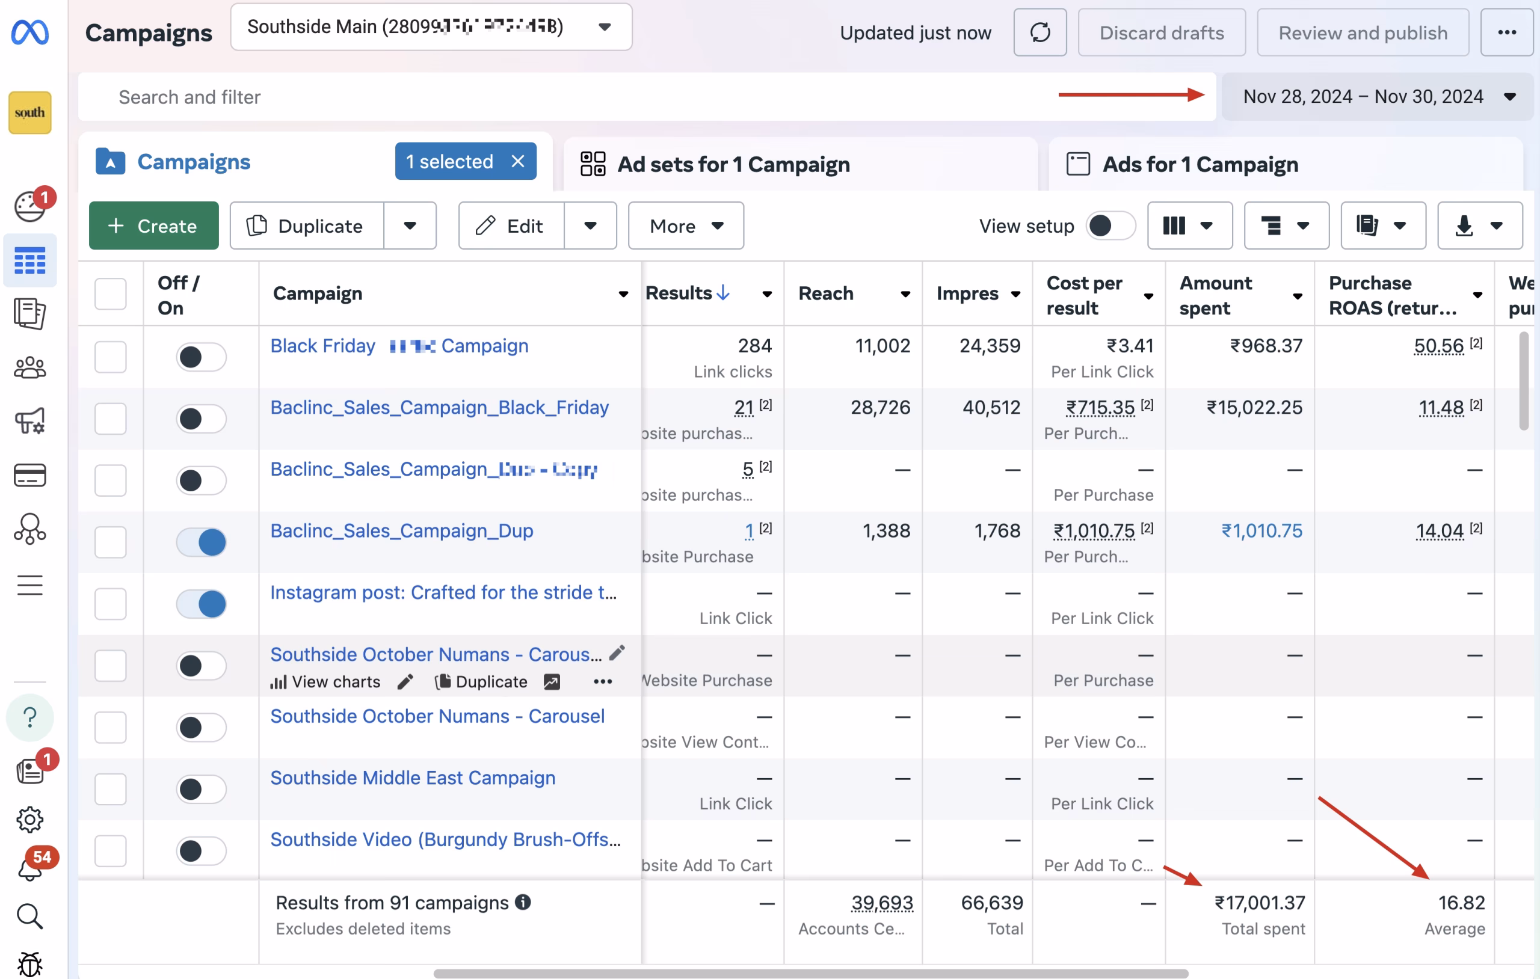The image size is (1540, 979).
Task: Open the breakdown icon next to columns
Action: [x=1286, y=225]
